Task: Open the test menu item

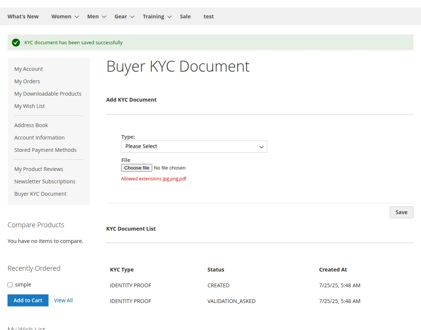Action: coord(209,16)
